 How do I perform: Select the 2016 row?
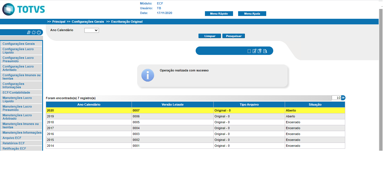pos(195,134)
